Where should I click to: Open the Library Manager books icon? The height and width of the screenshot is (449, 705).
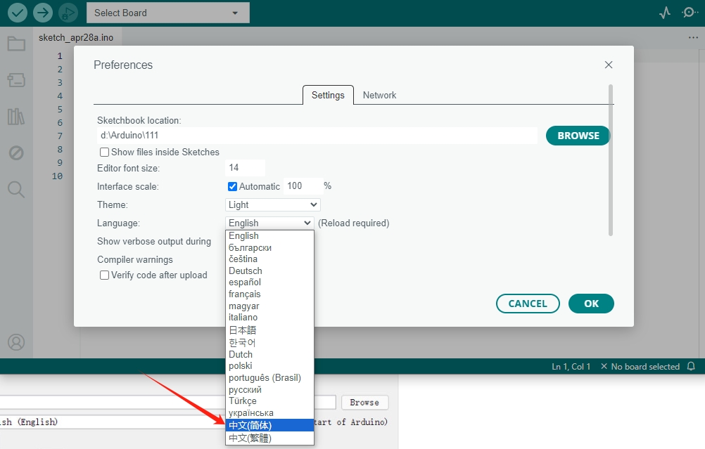[x=16, y=117]
